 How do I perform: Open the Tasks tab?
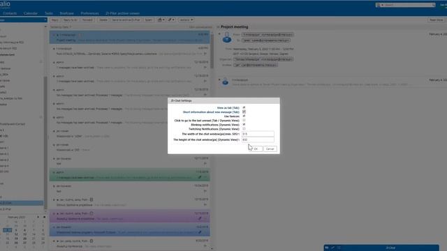[49, 13]
